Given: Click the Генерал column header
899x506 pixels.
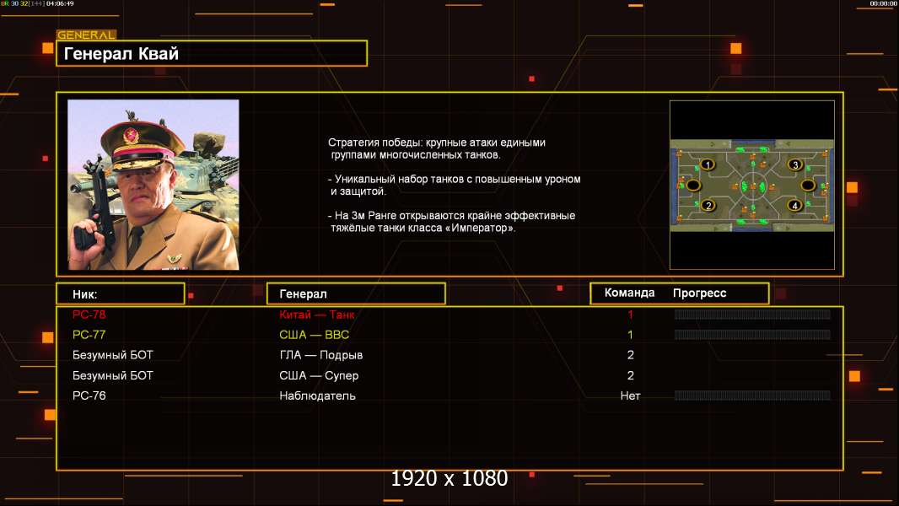Looking at the screenshot, I should [356, 294].
